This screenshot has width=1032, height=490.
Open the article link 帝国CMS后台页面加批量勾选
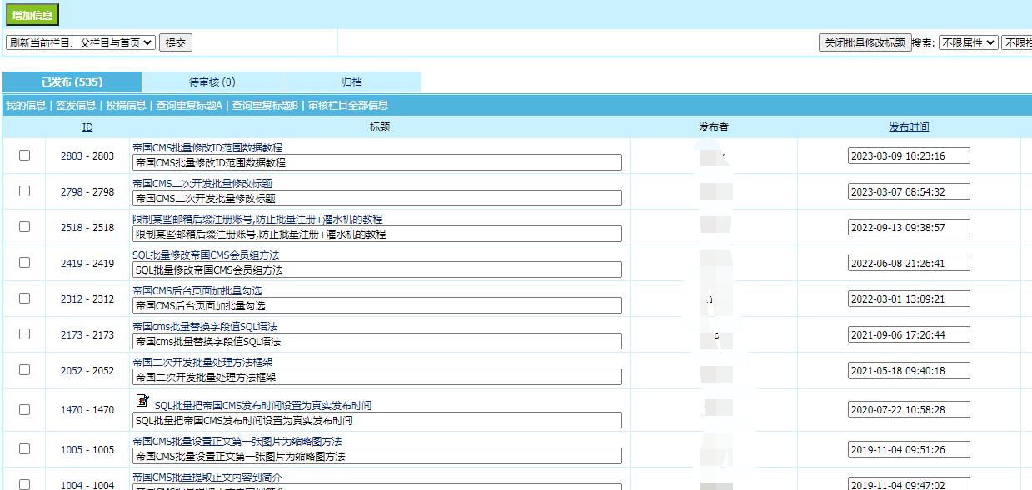click(x=197, y=290)
